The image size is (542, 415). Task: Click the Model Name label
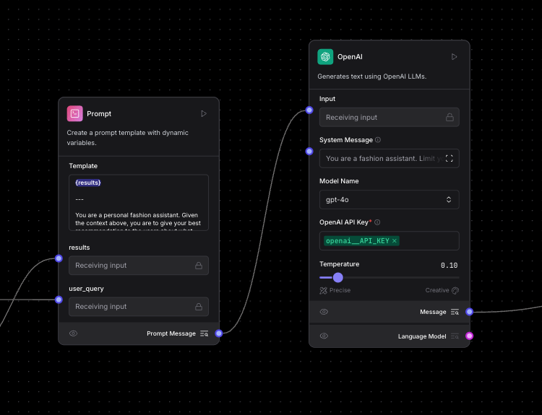(339, 181)
